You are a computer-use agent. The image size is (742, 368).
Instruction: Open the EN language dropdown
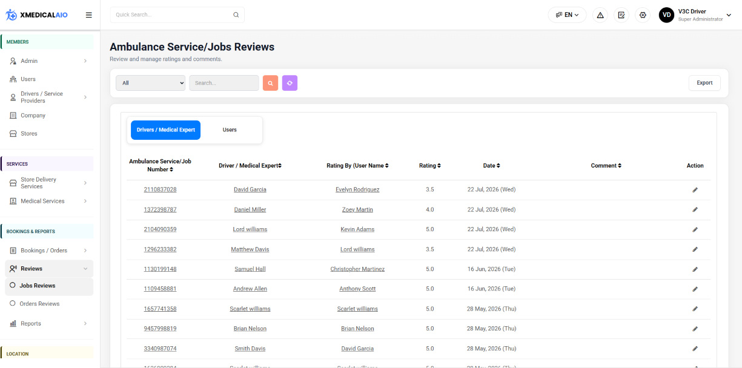[567, 15]
